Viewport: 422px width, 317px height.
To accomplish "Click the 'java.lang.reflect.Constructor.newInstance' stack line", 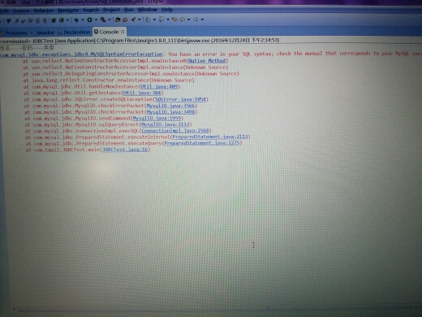I will tap(109, 80).
